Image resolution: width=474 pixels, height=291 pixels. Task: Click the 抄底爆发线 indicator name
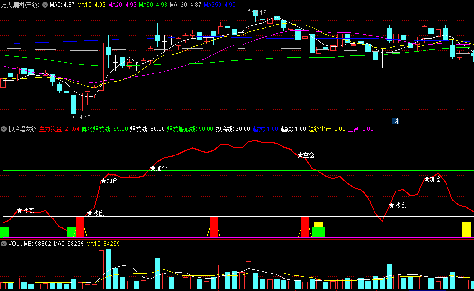[23, 129]
